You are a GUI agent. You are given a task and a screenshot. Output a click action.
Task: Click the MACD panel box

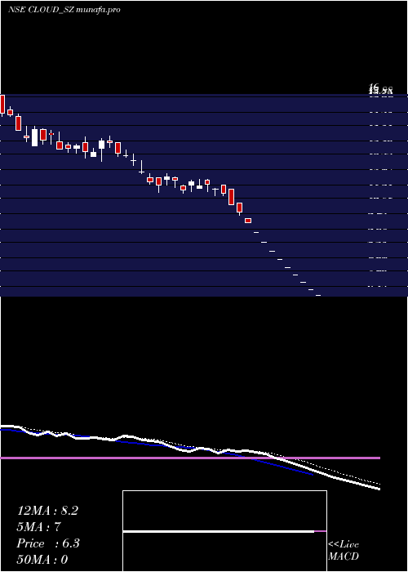[x=224, y=531]
